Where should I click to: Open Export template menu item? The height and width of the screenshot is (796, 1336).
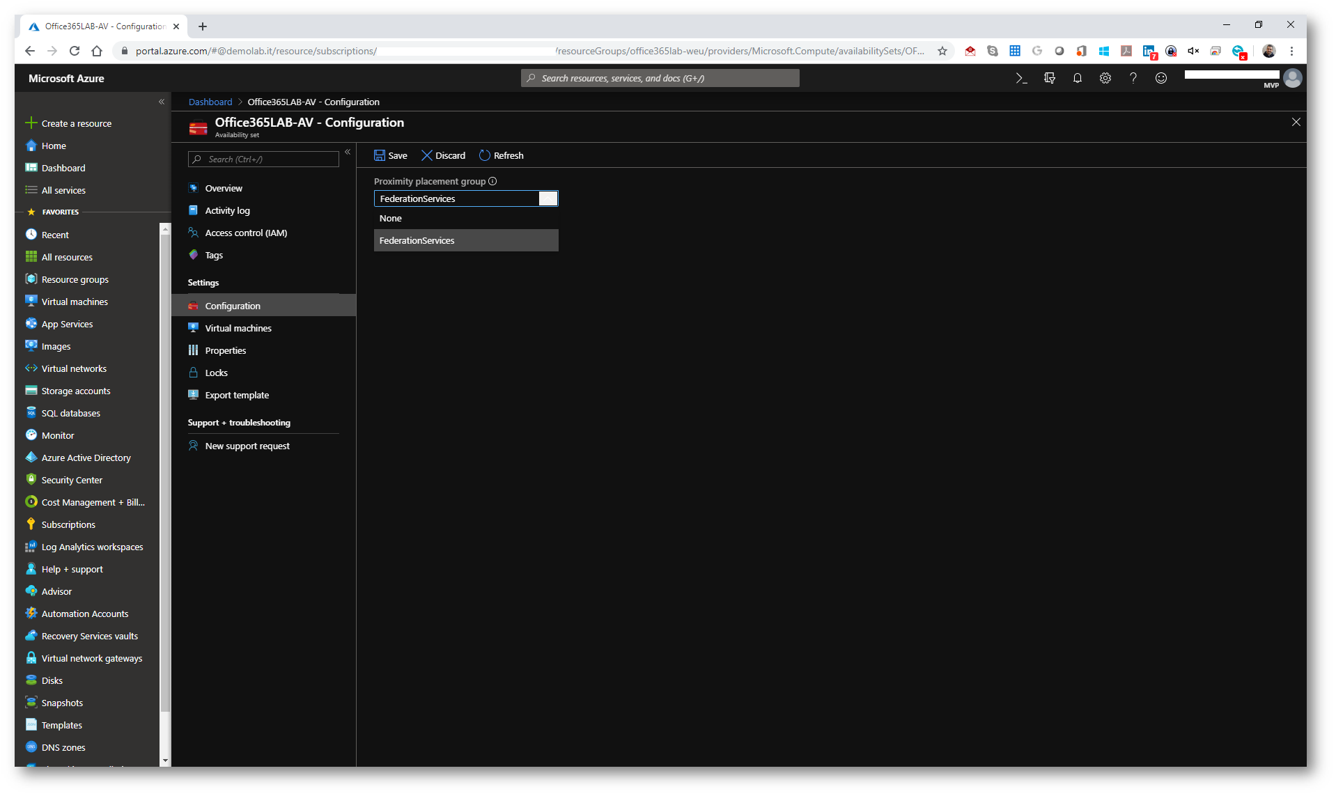pyautogui.click(x=237, y=395)
